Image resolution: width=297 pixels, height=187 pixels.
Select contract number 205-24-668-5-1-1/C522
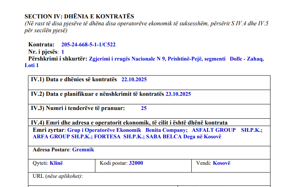click(x=88, y=45)
